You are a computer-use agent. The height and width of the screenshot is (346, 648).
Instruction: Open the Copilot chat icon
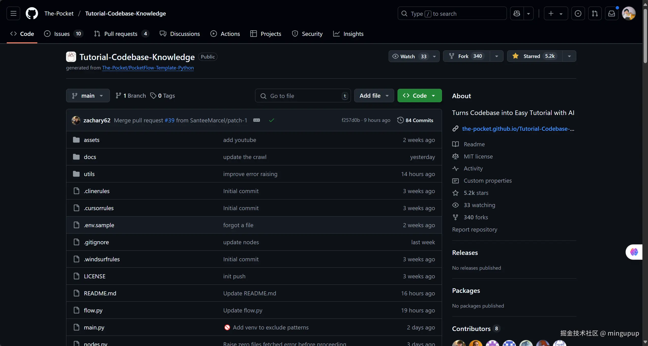pos(517,13)
